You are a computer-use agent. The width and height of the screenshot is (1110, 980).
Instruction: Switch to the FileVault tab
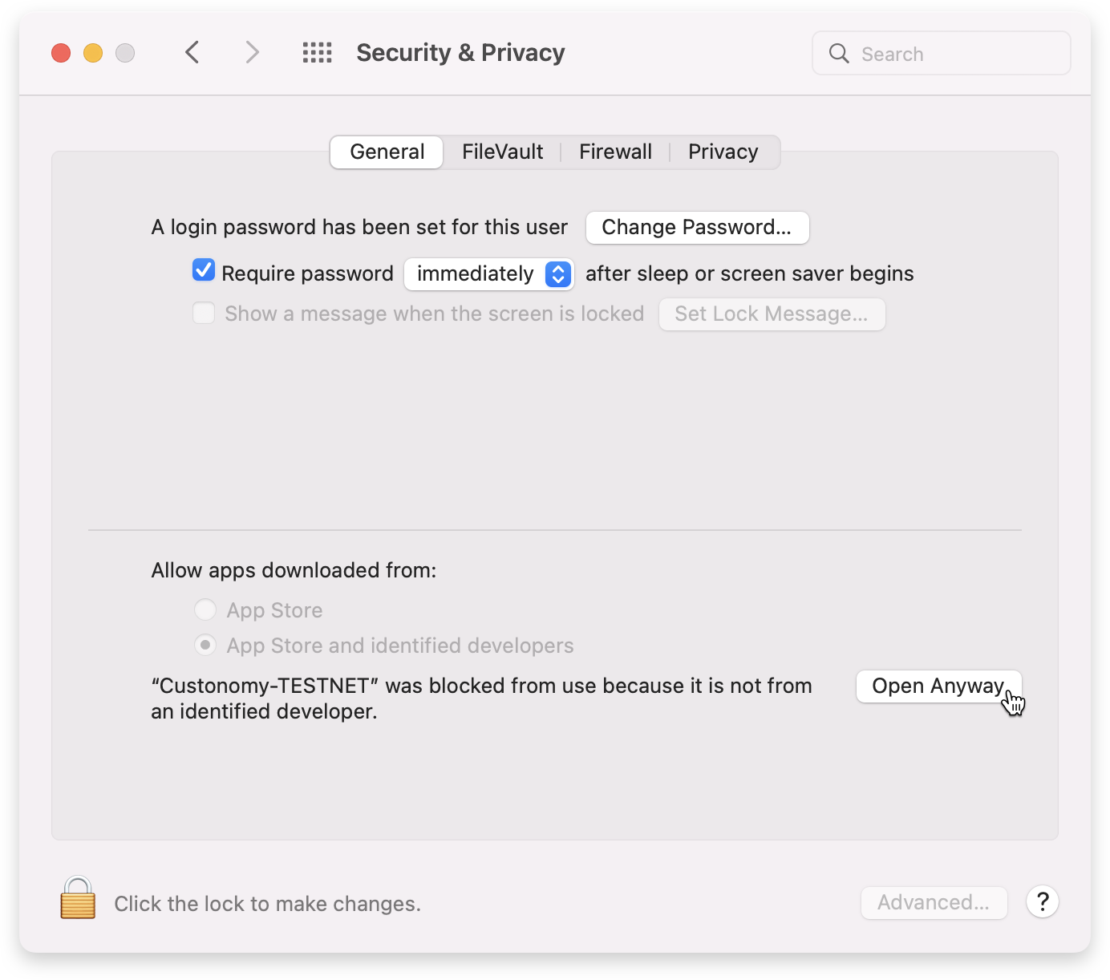point(502,152)
